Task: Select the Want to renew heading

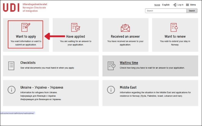Action: point(175,37)
